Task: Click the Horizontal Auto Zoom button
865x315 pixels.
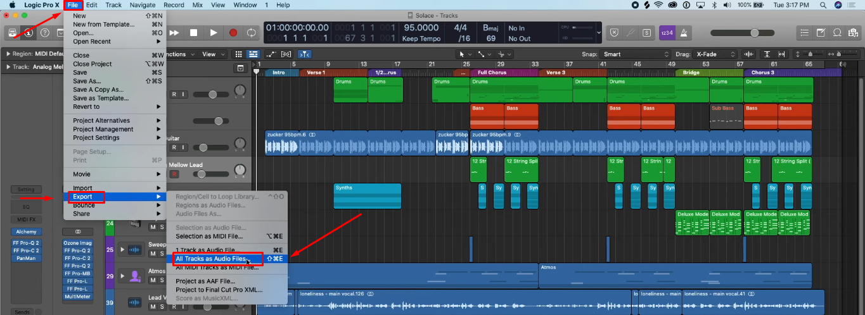Action: pos(781,54)
